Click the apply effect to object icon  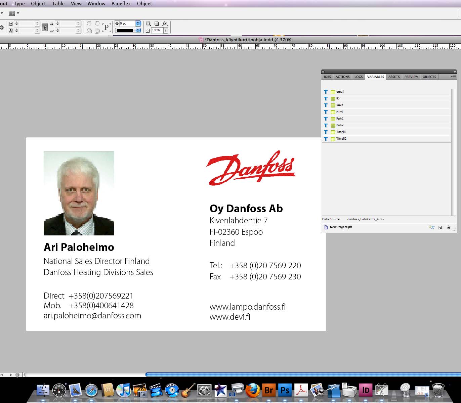click(148, 24)
